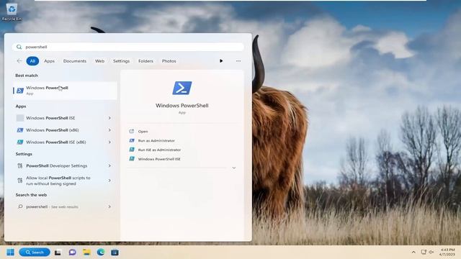The width and height of the screenshot is (461, 259).
Task: Click the powershell search input field
Action: point(128,47)
